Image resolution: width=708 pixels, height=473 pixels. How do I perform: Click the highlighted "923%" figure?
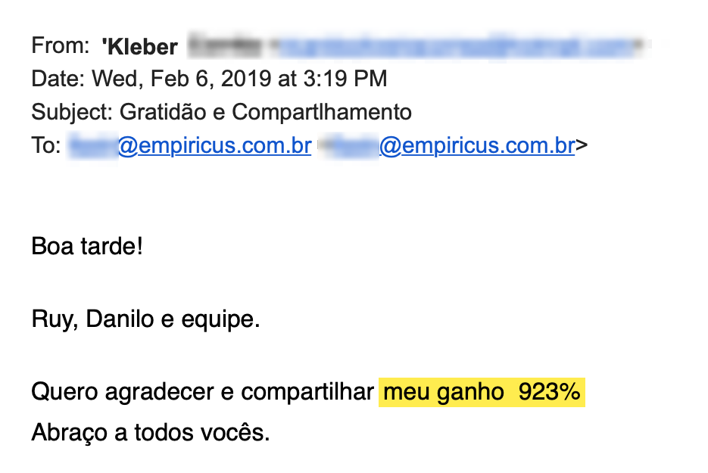[x=549, y=392]
